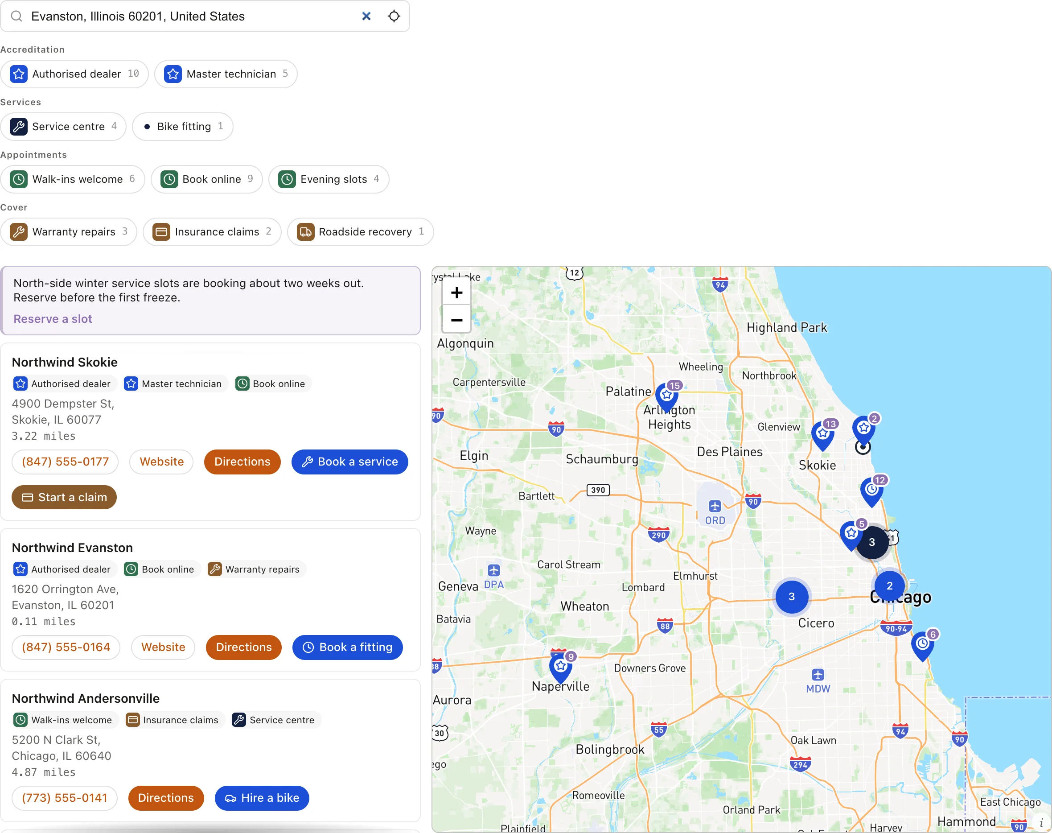
Task: Expand the blue cluster of 3 near Cicero
Action: point(792,597)
